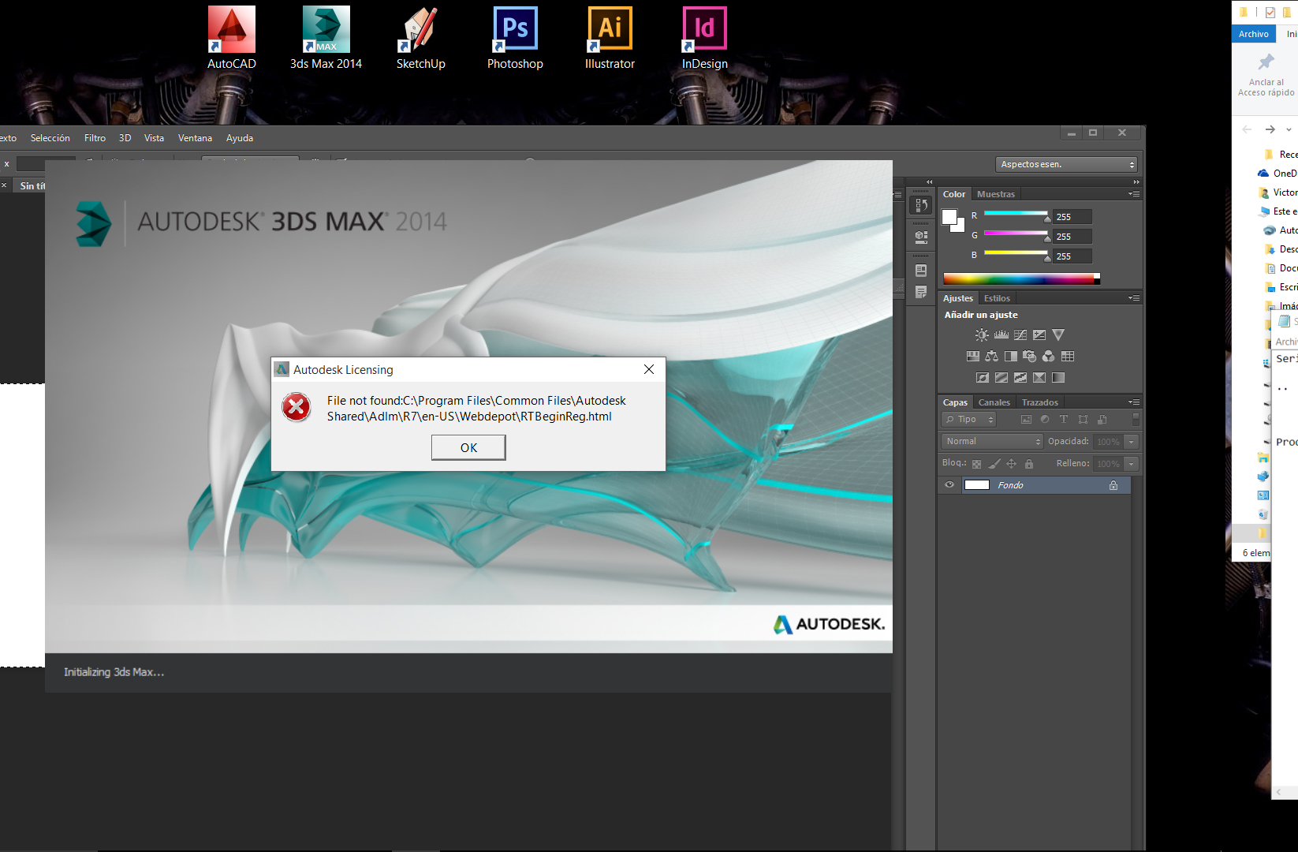Launch the InDesign desktop shortcut

point(704,38)
